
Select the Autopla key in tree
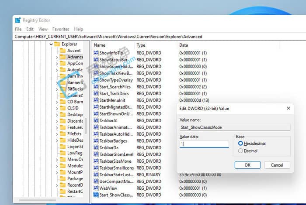[x=75, y=70]
